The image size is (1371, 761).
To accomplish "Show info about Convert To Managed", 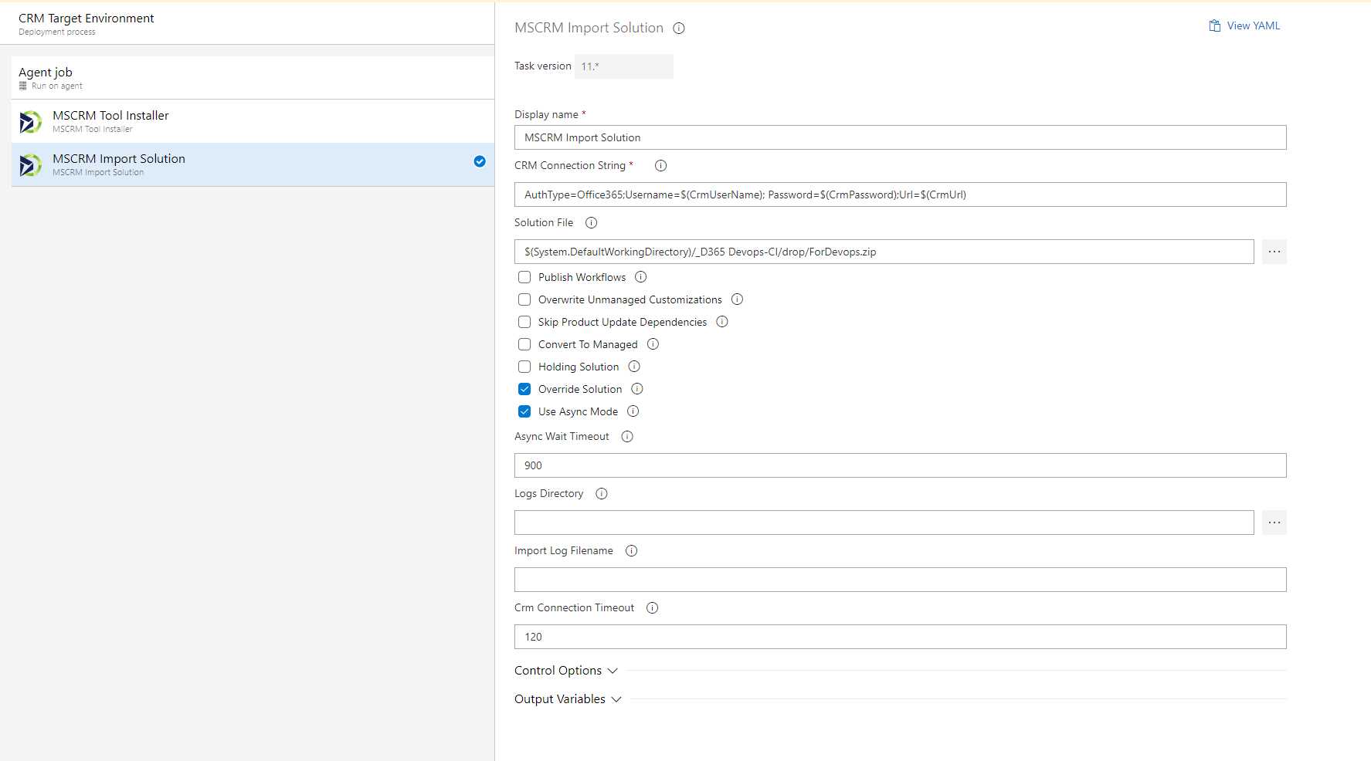I will pyautogui.click(x=653, y=344).
